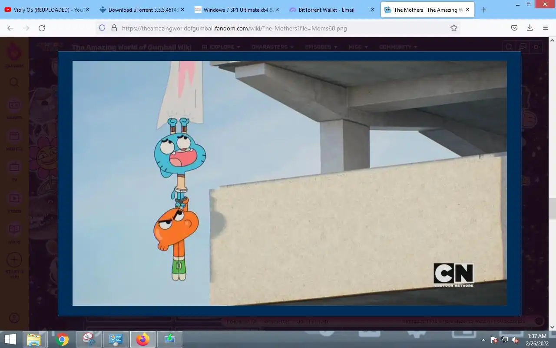This screenshot has height=348, width=556.
Task: Click the scrollbar down arrow
Action: point(552,327)
